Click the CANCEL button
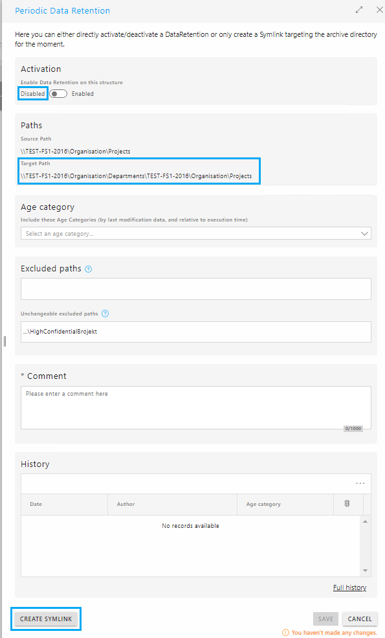The height and width of the screenshot is (638, 385). pos(360,619)
